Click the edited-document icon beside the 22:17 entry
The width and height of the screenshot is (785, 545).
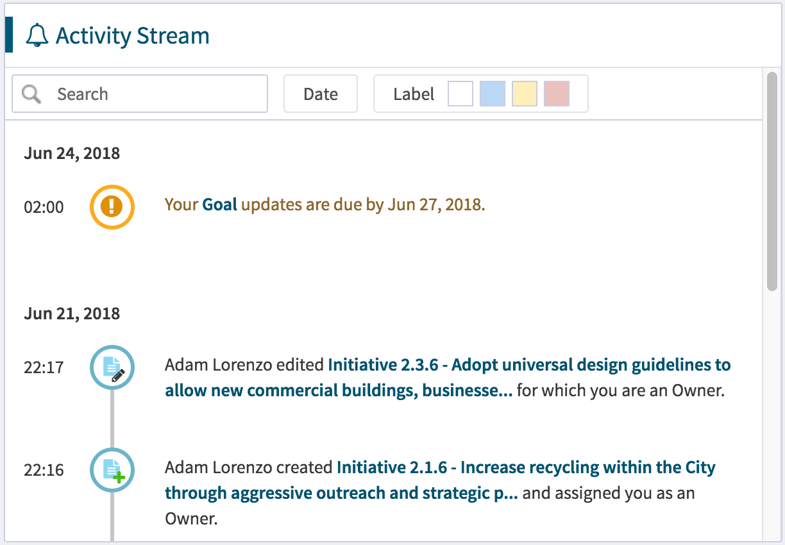coord(112,367)
